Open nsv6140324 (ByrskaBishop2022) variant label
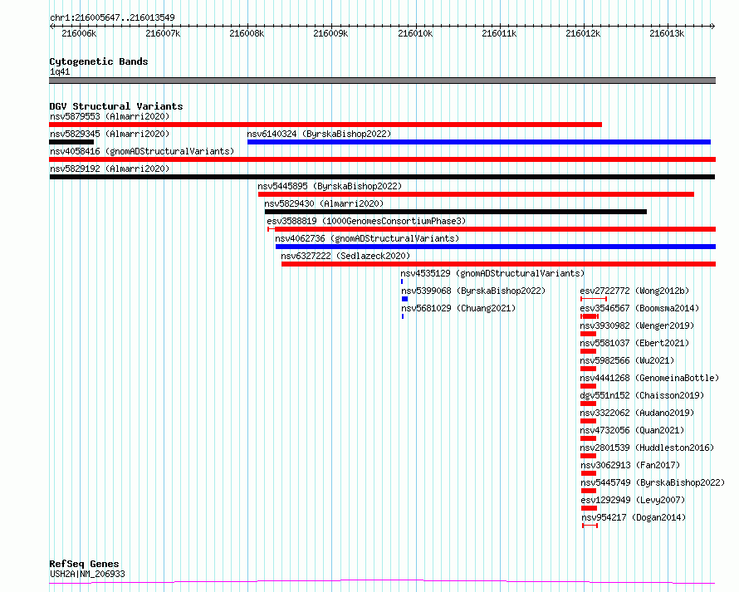 (x=319, y=134)
